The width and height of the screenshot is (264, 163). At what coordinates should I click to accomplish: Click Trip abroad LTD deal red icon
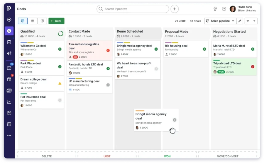(x=253, y=67)
